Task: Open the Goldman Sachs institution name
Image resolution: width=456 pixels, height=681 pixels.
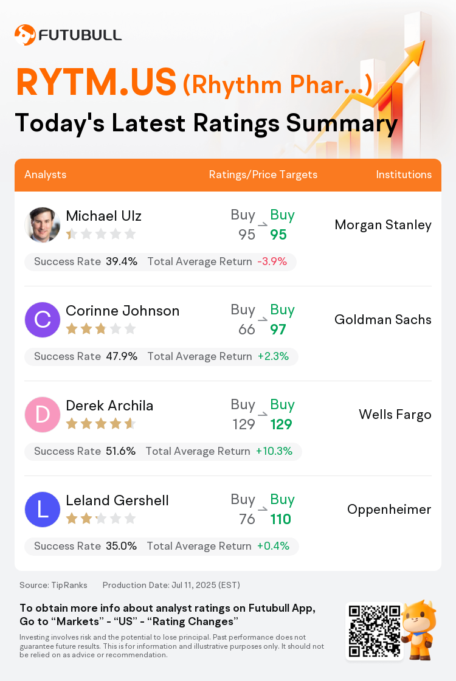Action: 383,320
